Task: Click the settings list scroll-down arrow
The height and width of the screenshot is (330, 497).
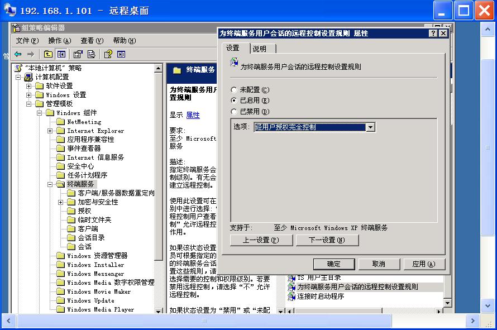Action: click(447, 303)
